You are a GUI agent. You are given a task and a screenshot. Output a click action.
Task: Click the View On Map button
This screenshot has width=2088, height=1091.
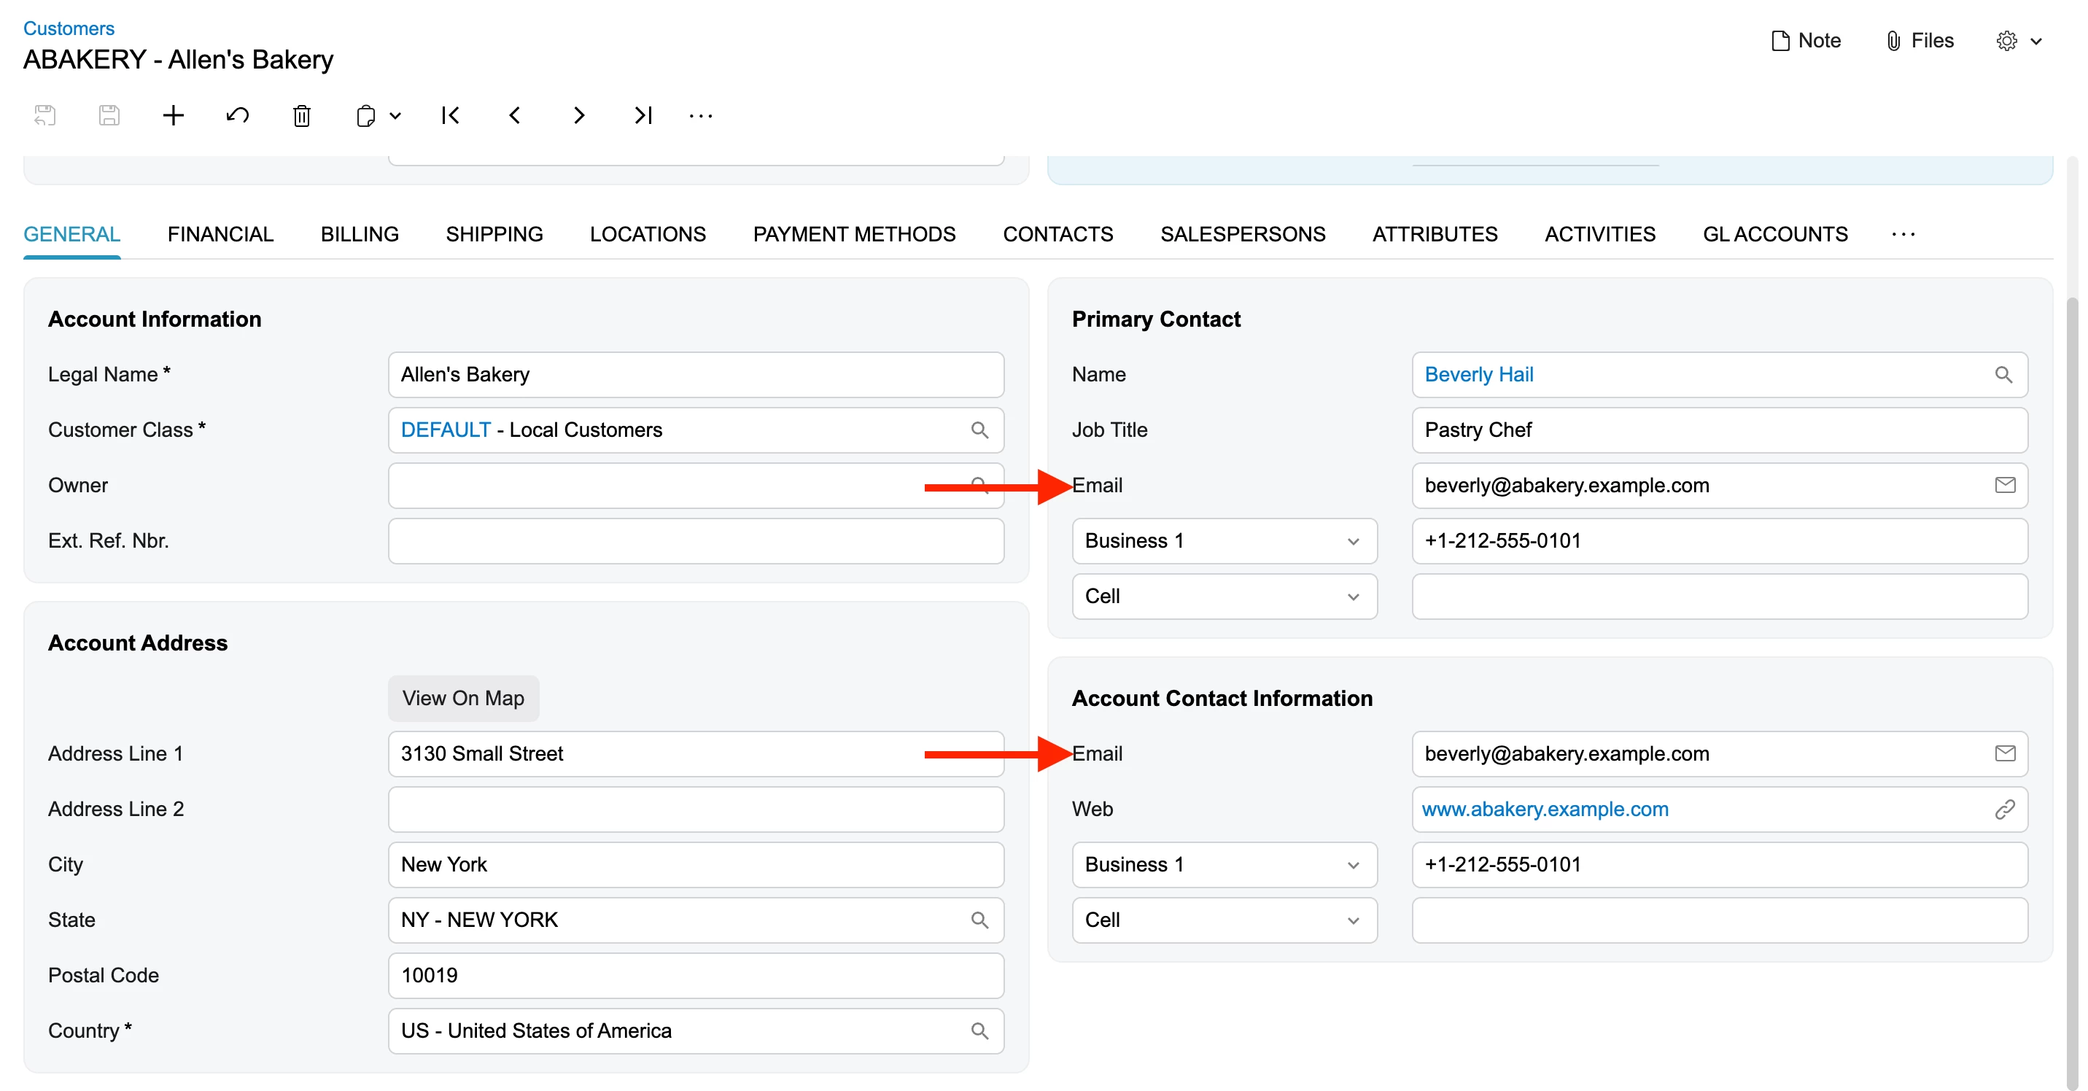tap(463, 698)
